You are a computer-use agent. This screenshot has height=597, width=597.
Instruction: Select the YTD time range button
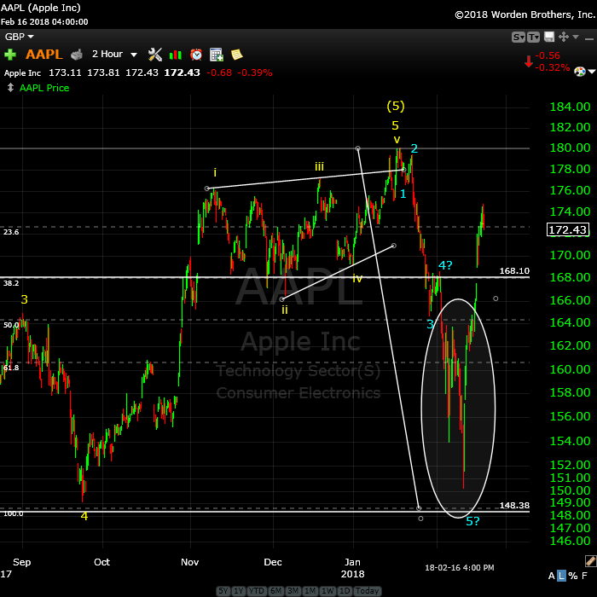(x=256, y=591)
